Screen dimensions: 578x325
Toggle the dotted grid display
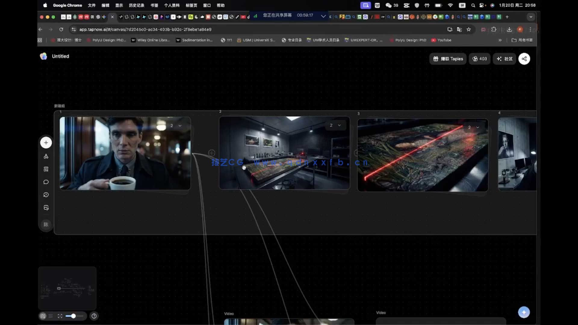coord(51,316)
